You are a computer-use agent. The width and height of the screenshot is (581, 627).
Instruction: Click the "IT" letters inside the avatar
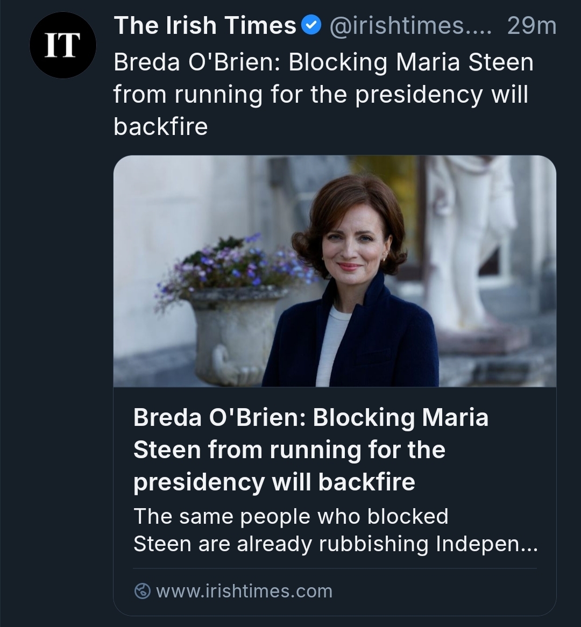[62, 46]
